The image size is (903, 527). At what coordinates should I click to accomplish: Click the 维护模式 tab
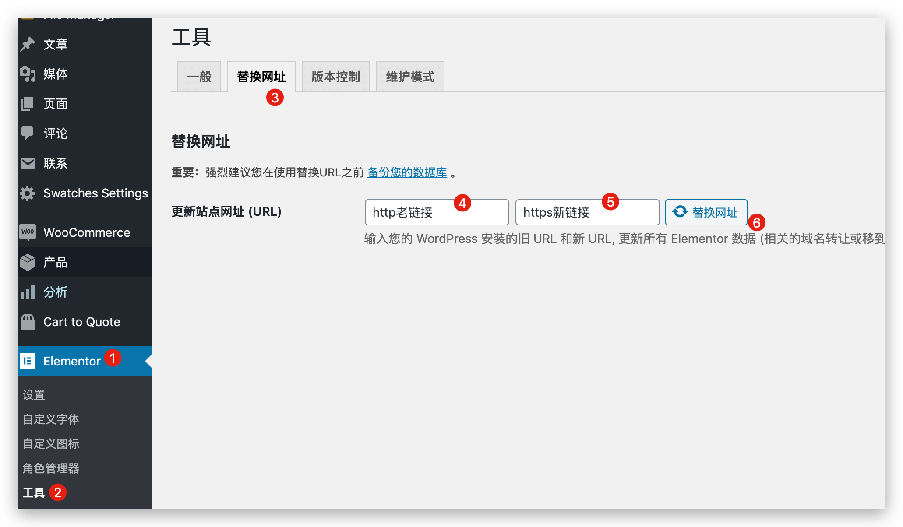410,77
